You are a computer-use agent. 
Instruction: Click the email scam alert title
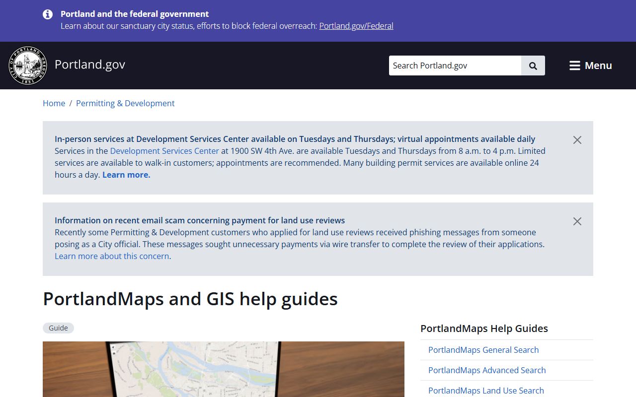[x=200, y=220]
